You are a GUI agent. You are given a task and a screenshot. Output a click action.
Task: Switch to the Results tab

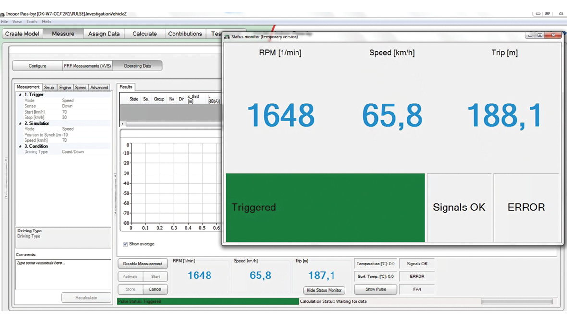(125, 87)
